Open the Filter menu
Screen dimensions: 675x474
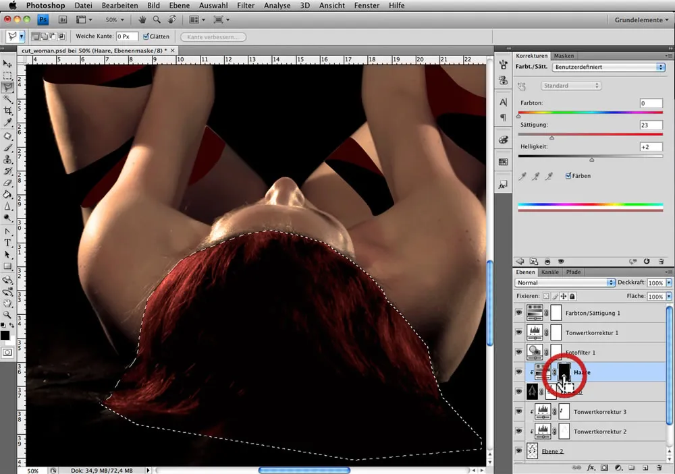click(246, 5)
